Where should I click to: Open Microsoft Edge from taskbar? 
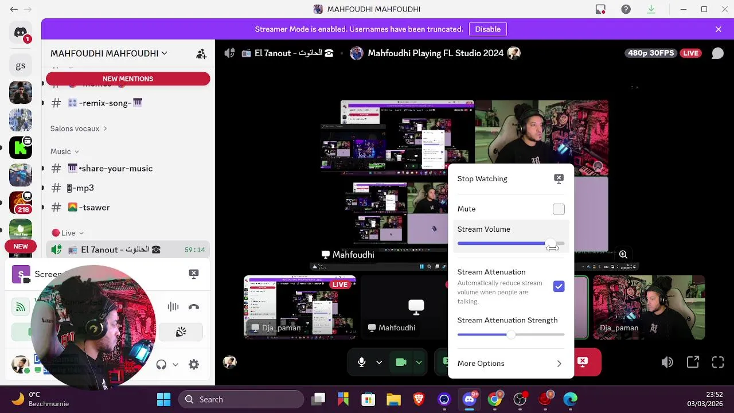point(570,399)
